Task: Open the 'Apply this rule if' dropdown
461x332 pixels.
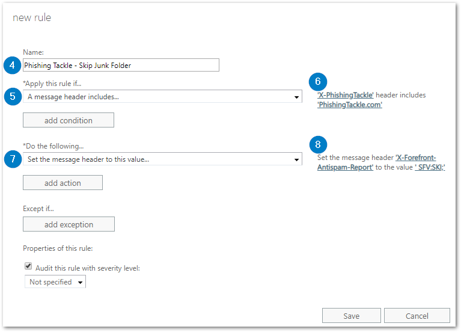Action: (162, 97)
